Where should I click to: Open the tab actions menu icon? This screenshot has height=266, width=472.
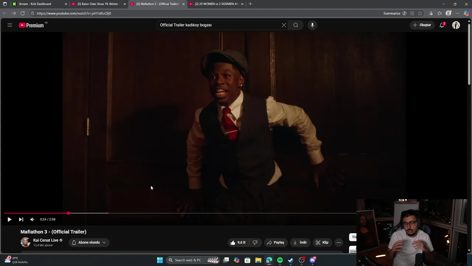pyautogui.click(x=5, y=4)
